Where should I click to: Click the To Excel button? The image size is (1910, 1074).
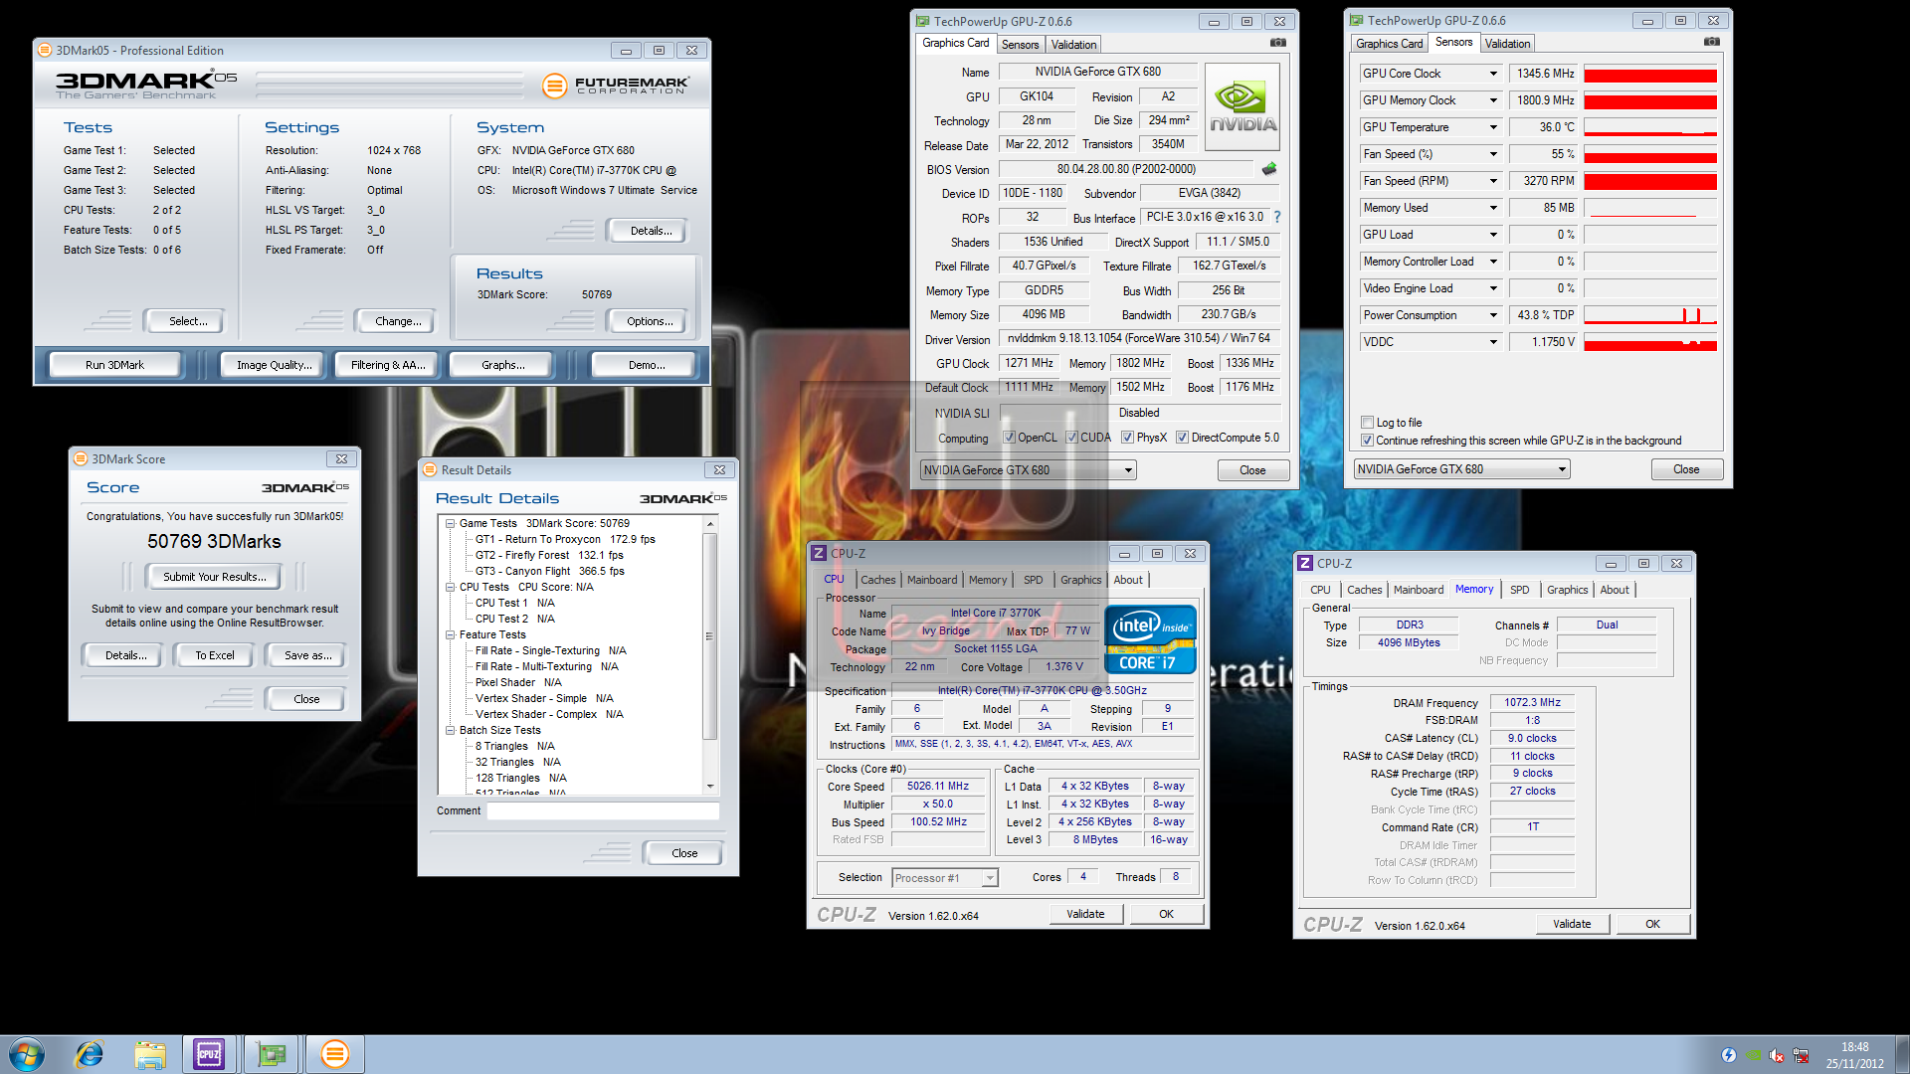[214, 655]
